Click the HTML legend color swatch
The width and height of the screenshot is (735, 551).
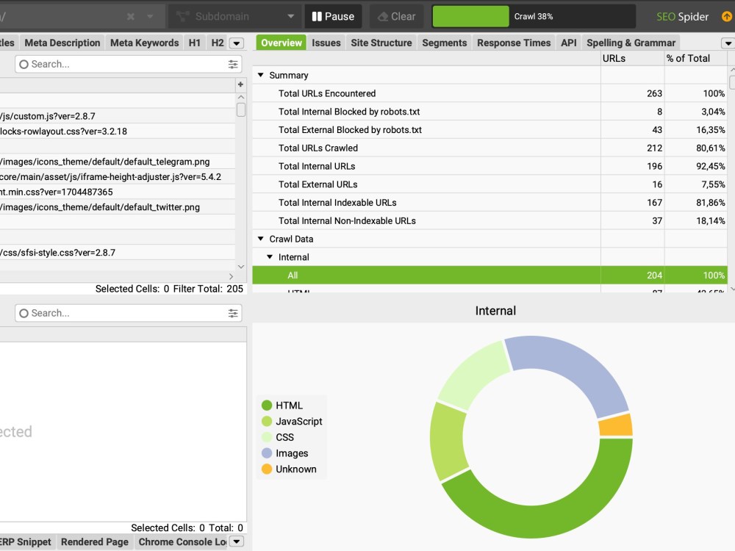267,406
